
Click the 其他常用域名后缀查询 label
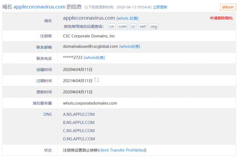tap(84, 27)
